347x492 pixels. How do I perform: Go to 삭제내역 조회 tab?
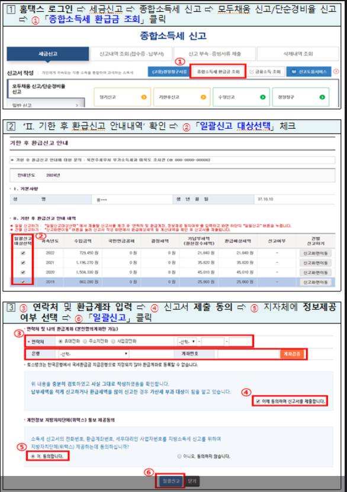(298, 53)
